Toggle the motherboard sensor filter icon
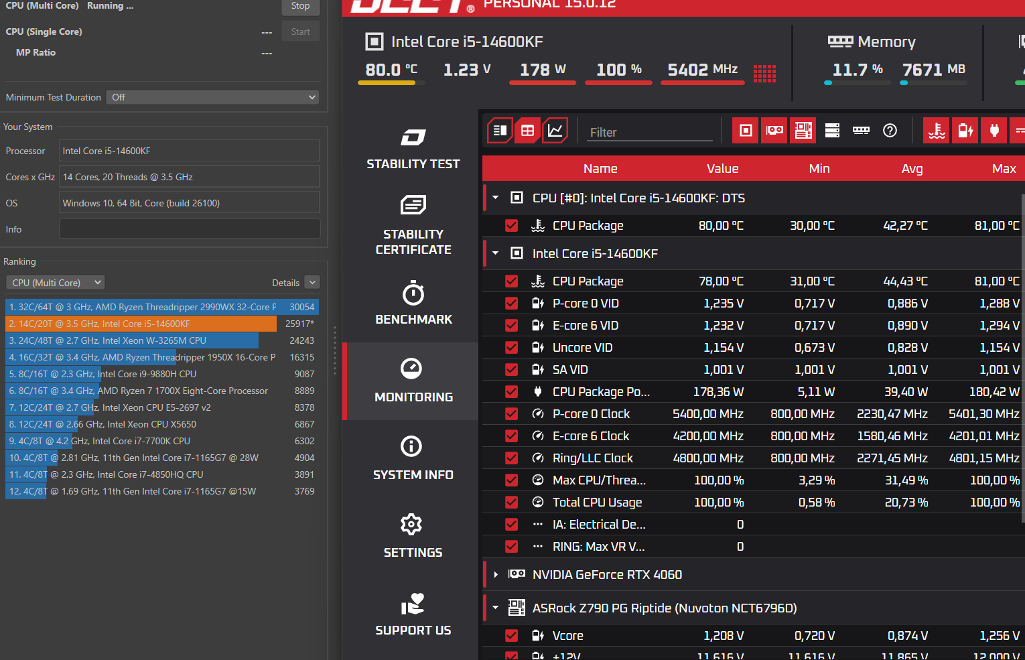 (x=803, y=131)
